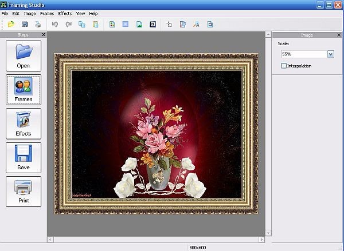Open the Help menu

click(x=93, y=14)
